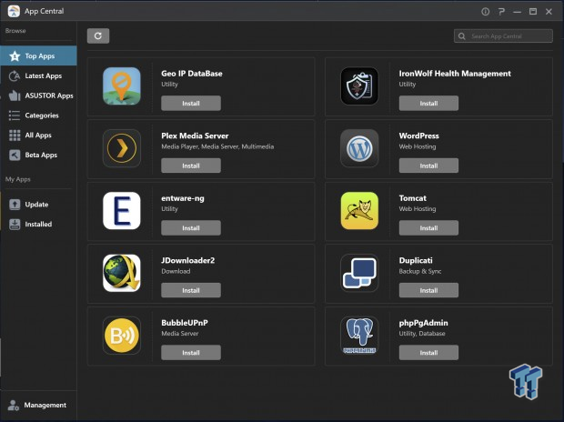Click the Latest Apps sidebar icon
Viewport: 564px width, 422px height.
click(15, 75)
